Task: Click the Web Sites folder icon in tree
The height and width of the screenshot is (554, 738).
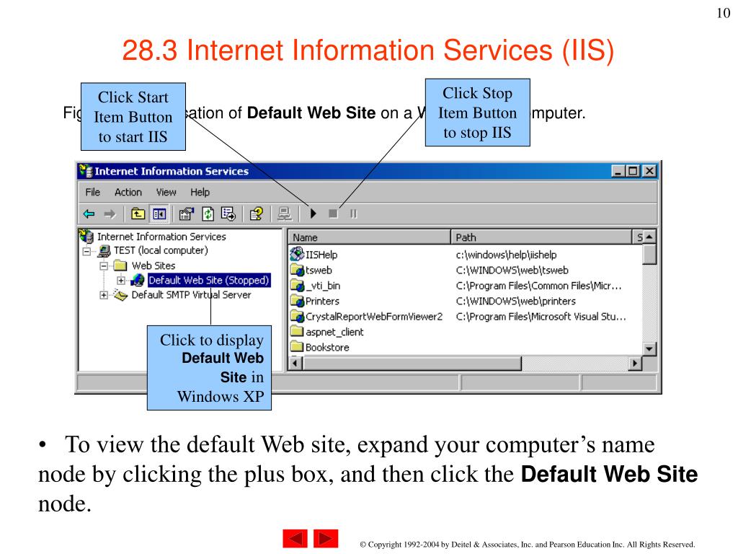Action: coord(120,265)
